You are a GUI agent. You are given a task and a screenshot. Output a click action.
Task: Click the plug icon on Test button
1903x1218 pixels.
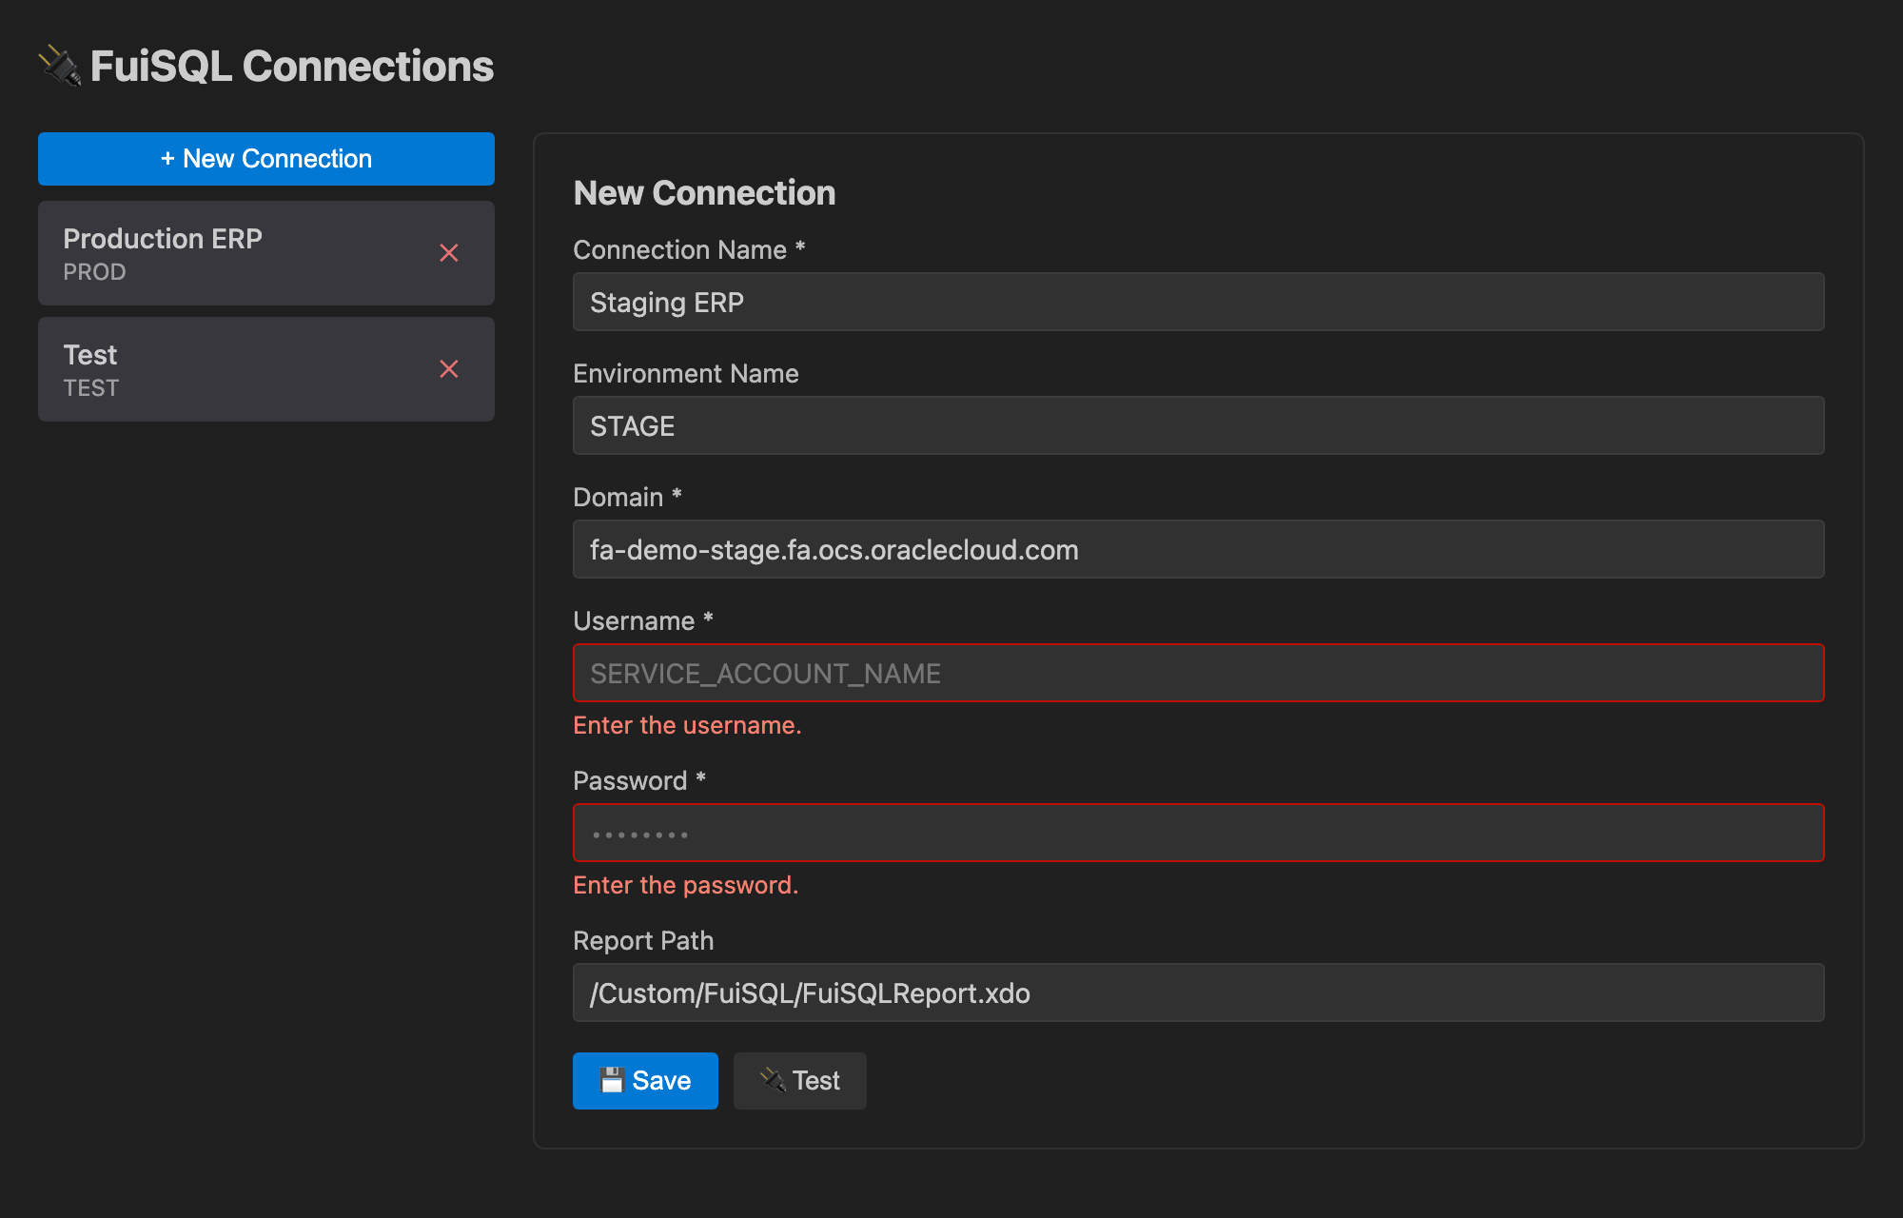[x=773, y=1080]
